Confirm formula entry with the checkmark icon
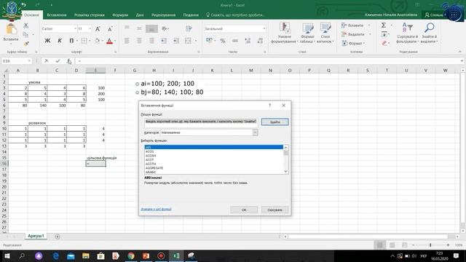The width and height of the screenshot is (466, 262). point(58,61)
